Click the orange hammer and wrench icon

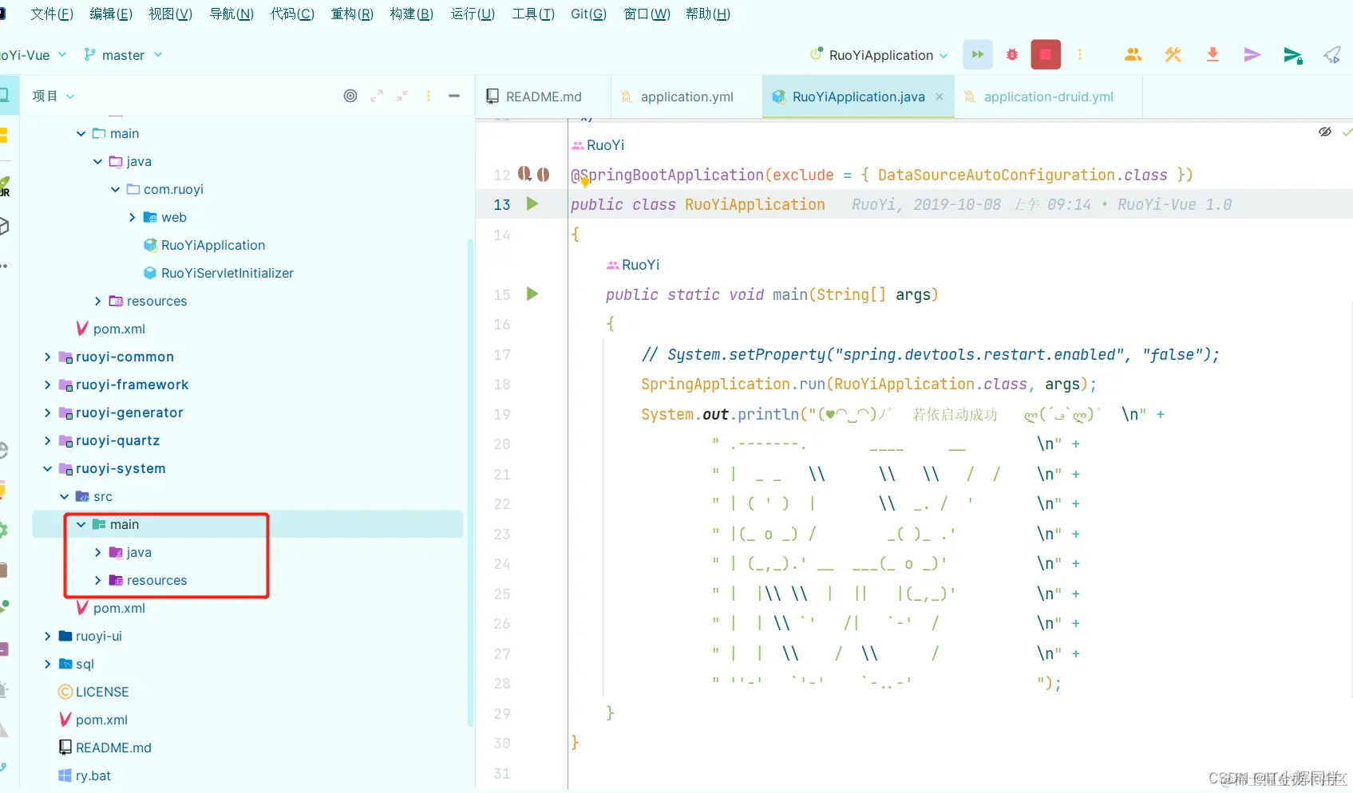[x=1173, y=55]
